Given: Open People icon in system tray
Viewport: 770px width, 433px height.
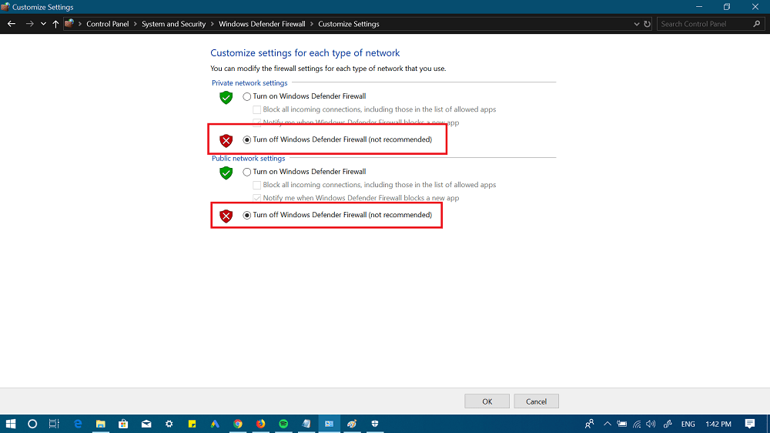Looking at the screenshot, I should pyautogui.click(x=590, y=424).
